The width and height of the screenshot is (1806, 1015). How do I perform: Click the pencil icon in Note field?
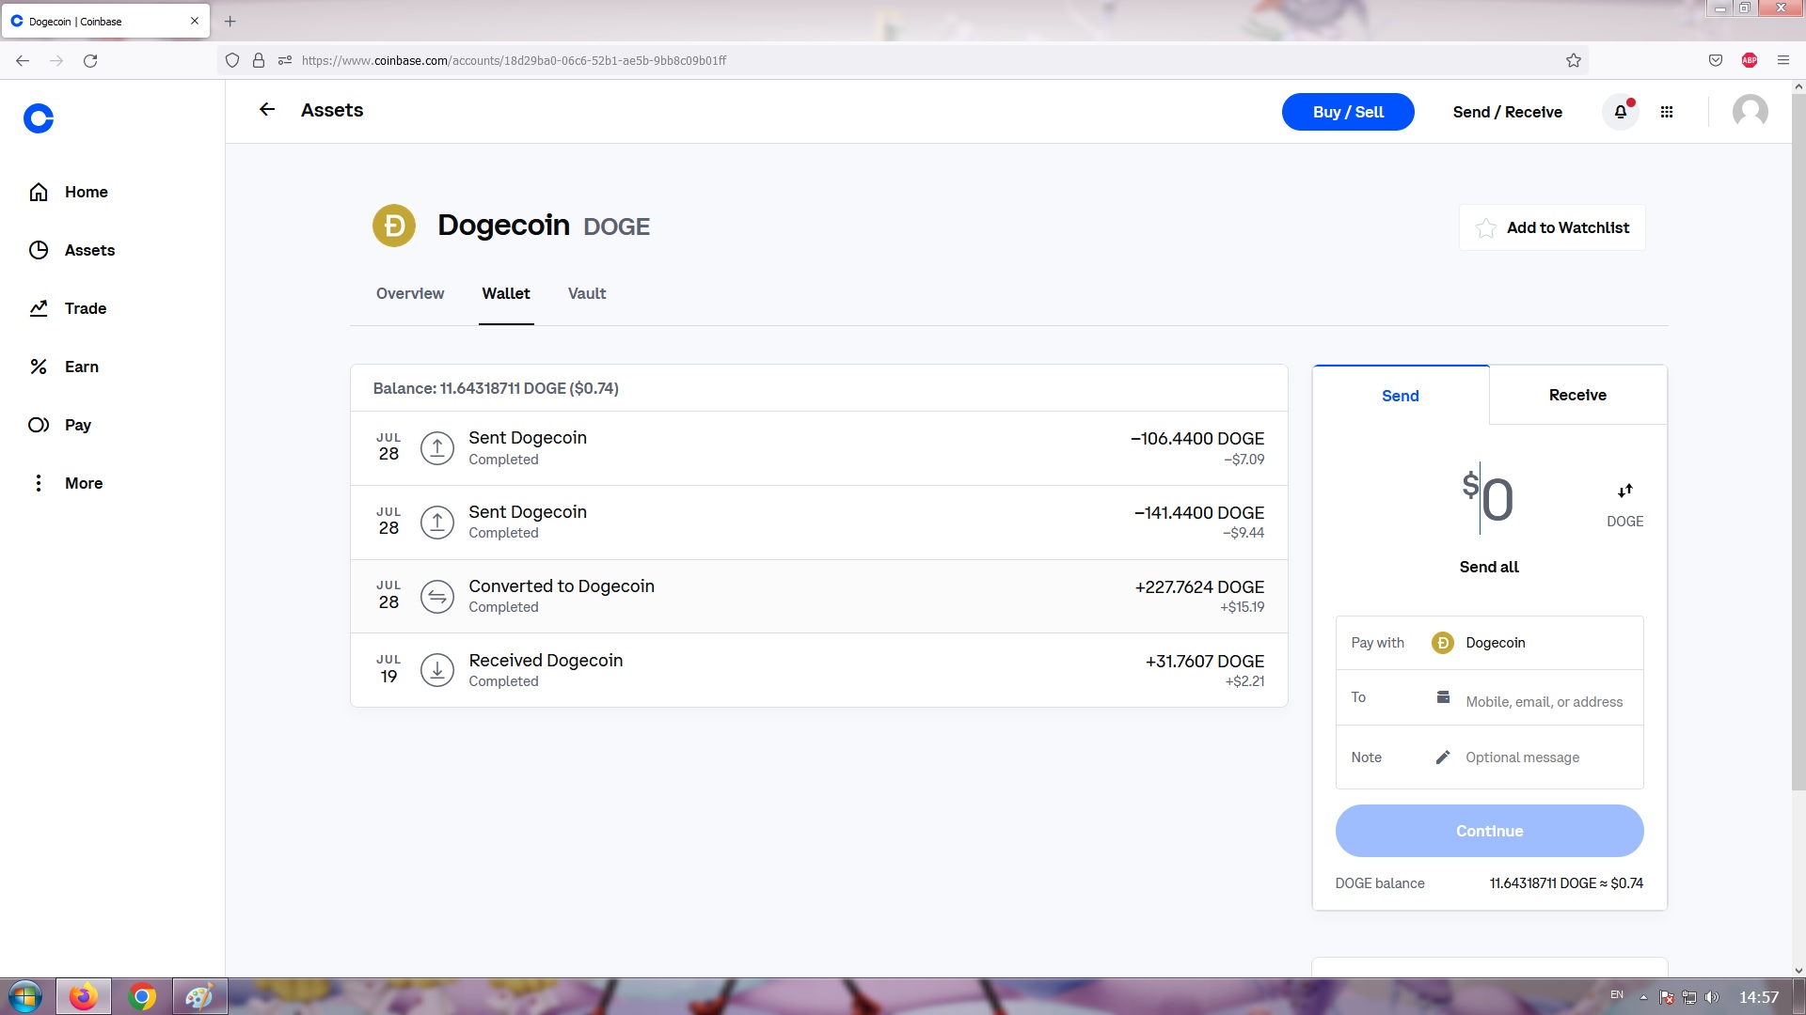(x=1443, y=757)
